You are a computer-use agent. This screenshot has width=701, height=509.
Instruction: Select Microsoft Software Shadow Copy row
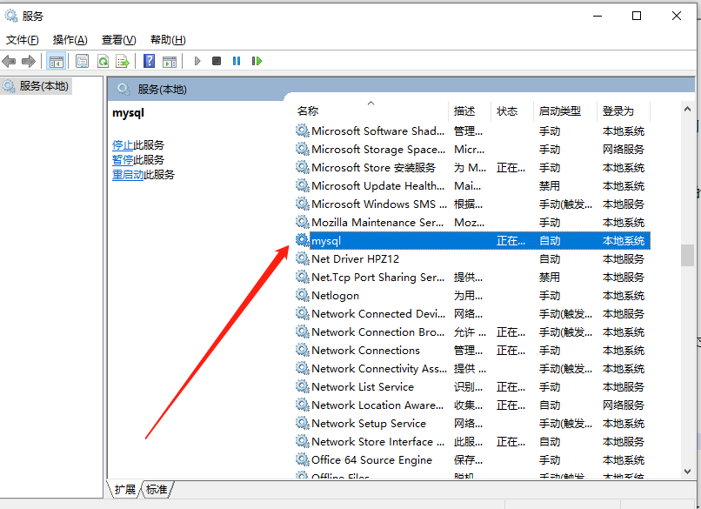click(x=472, y=131)
